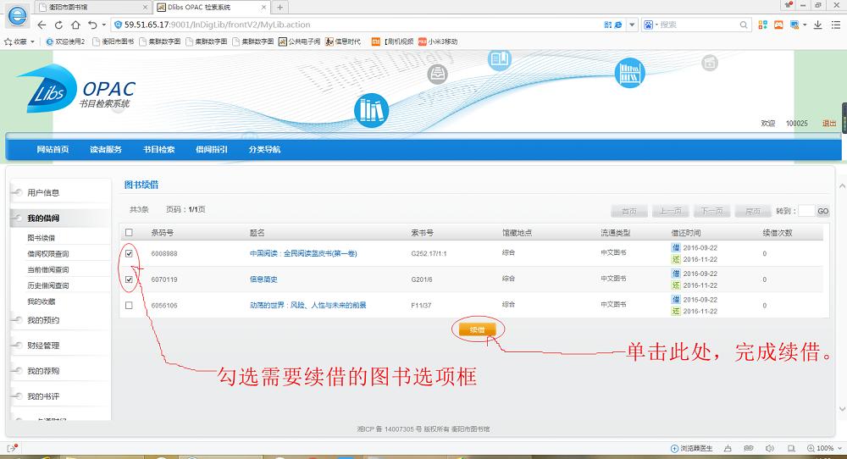Expand 财经管理 in the sidebar
Screen dimensions: 847x459
(43, 346)
